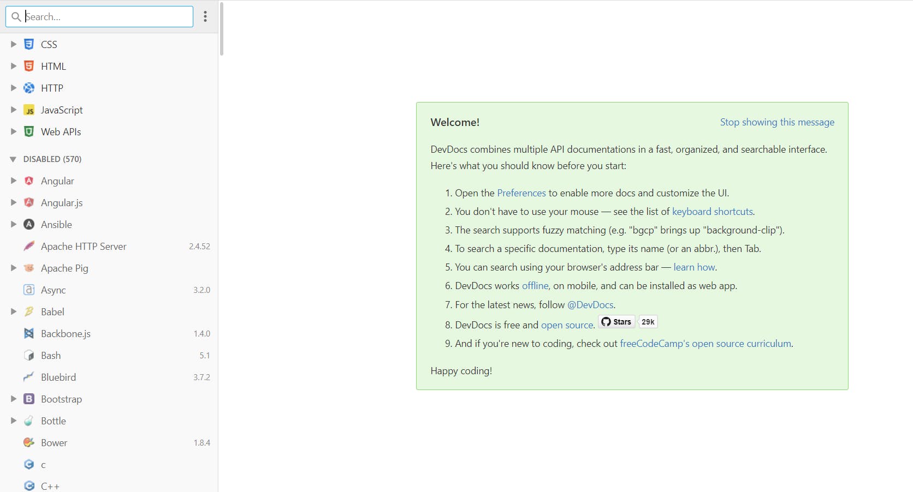The image size is (913, 492).
Task: Click the Ansible logo icon
Action: tap(29, 224)
